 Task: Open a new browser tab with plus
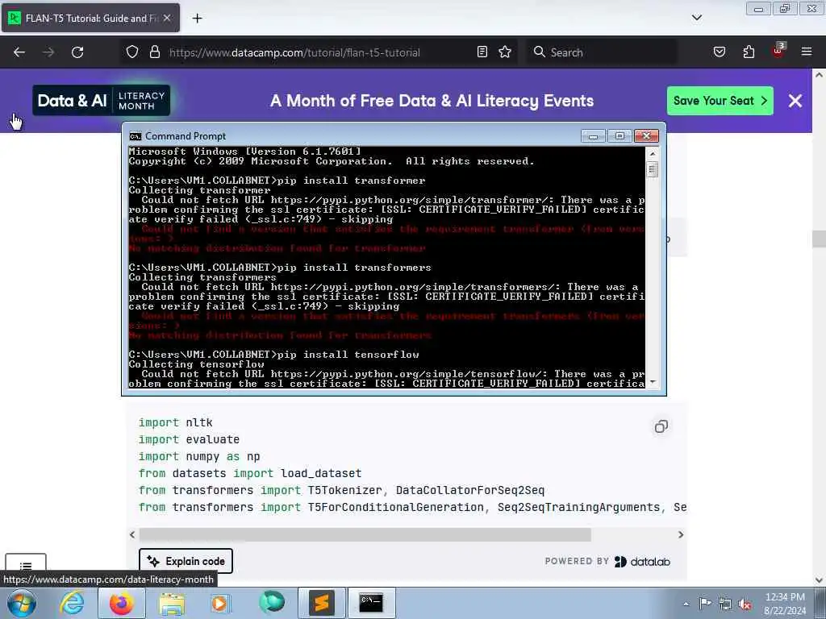tap(197, 19)
